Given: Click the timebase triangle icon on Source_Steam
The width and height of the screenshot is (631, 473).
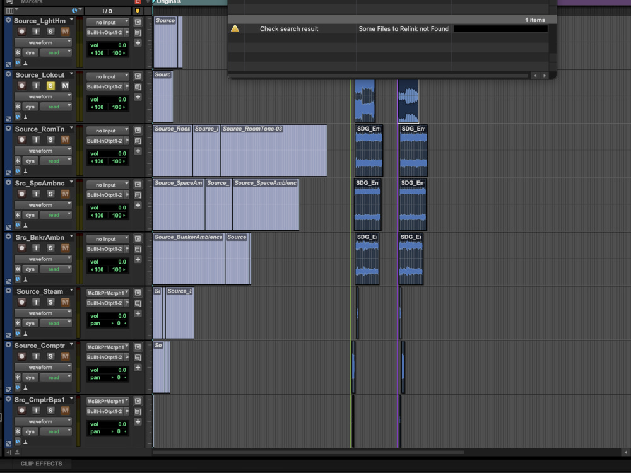Looking at the screenshot, I should [25, 334].
